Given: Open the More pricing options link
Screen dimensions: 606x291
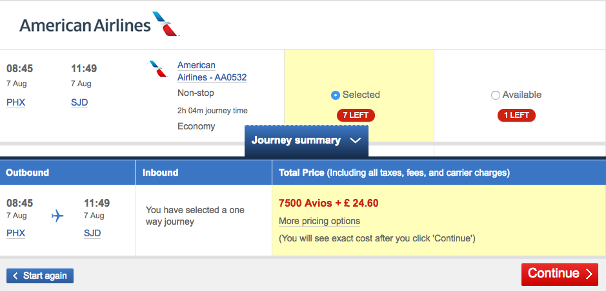Looking at the screenshot, I should tap(319, 221).
